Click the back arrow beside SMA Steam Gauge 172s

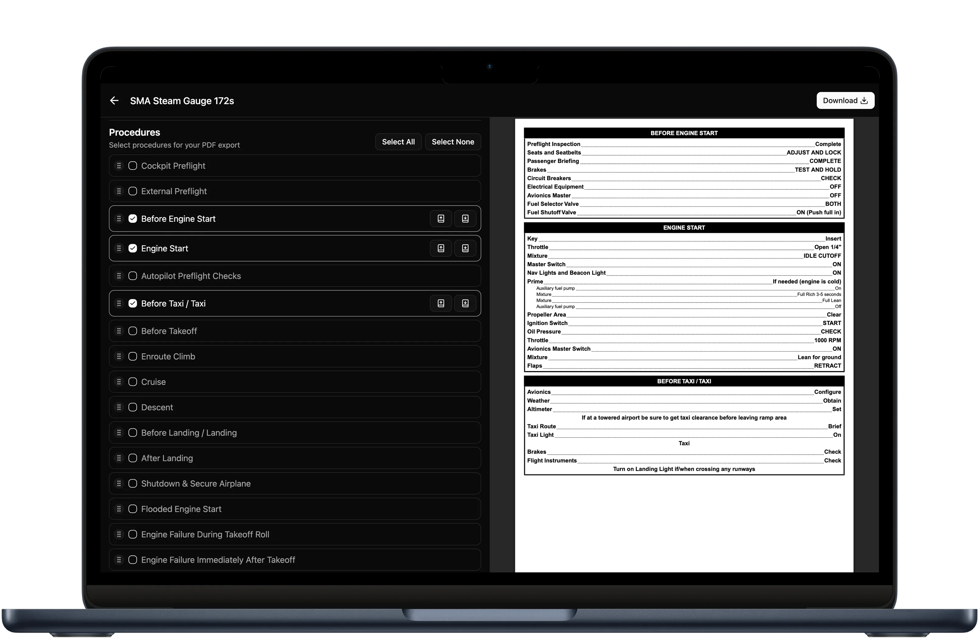(x=114, y=100)
